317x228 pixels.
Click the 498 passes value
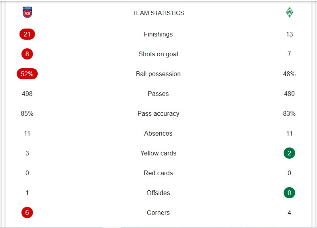[27, 94]
